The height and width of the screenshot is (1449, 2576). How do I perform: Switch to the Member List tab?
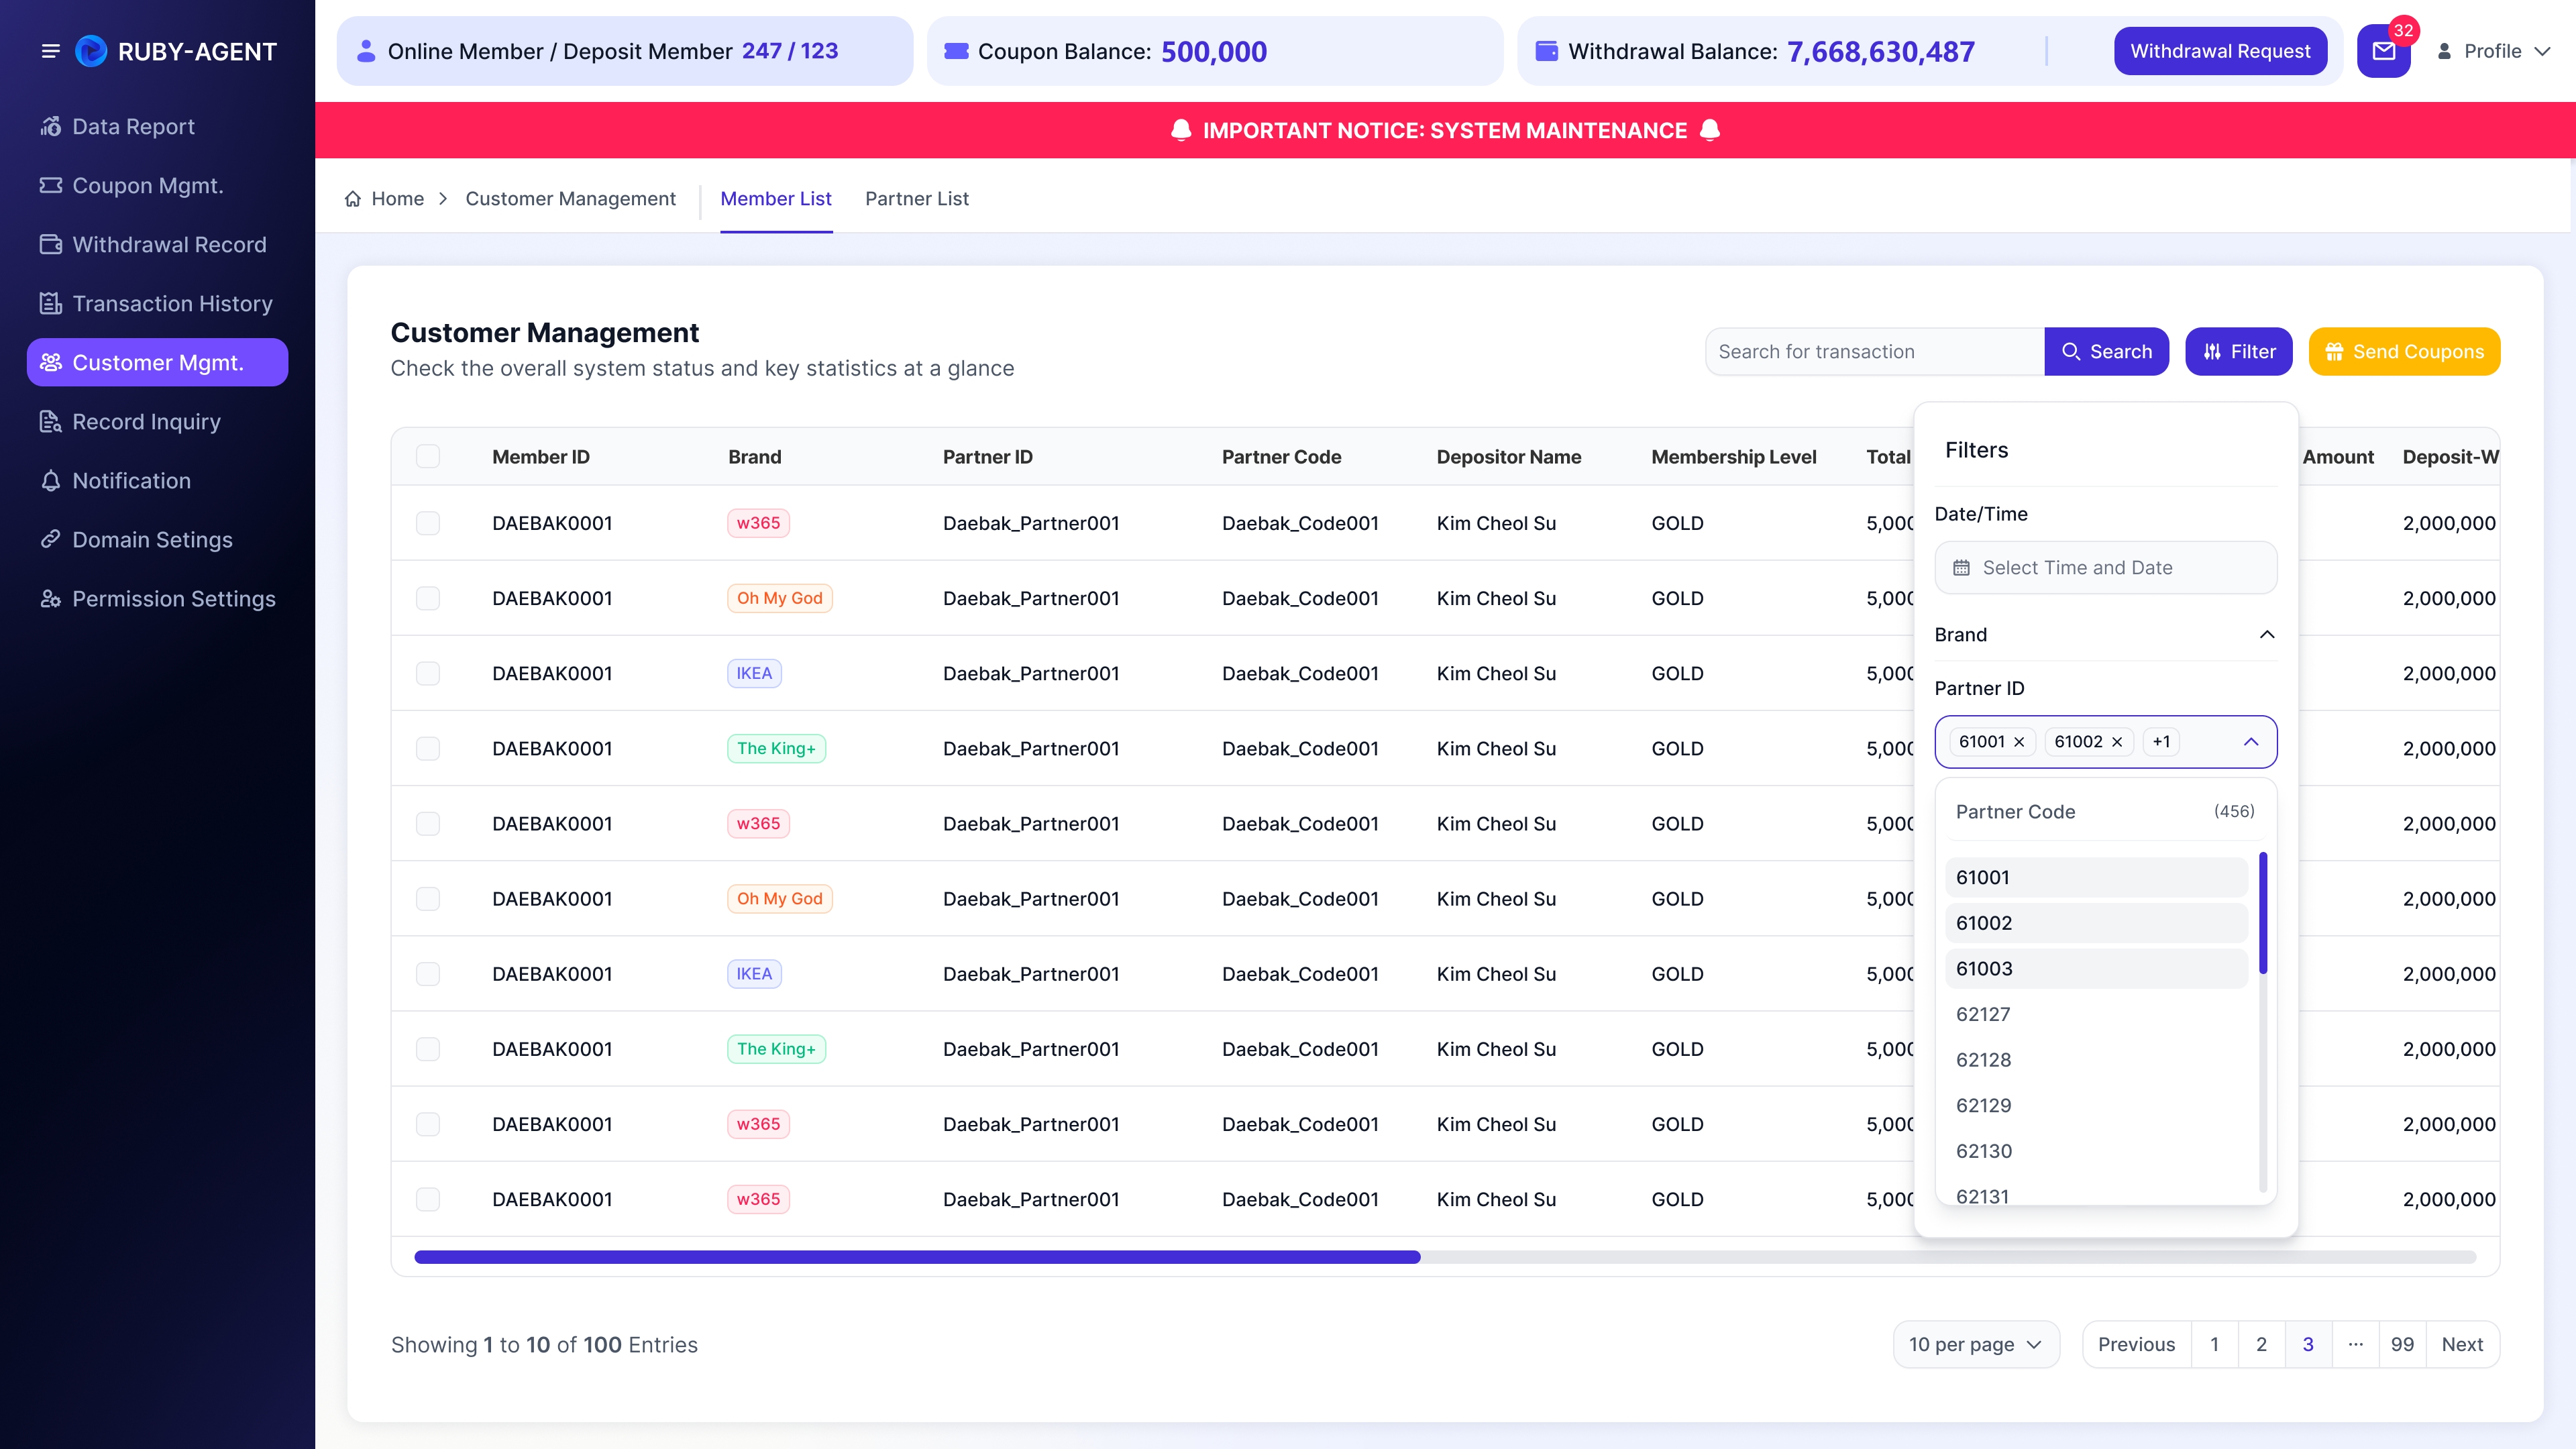click(x=776, y=199)
